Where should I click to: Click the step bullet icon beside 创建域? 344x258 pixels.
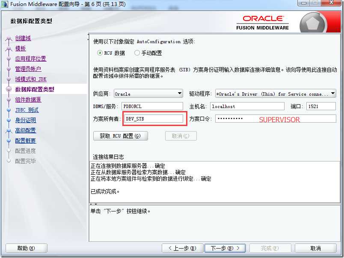(9, 38)
